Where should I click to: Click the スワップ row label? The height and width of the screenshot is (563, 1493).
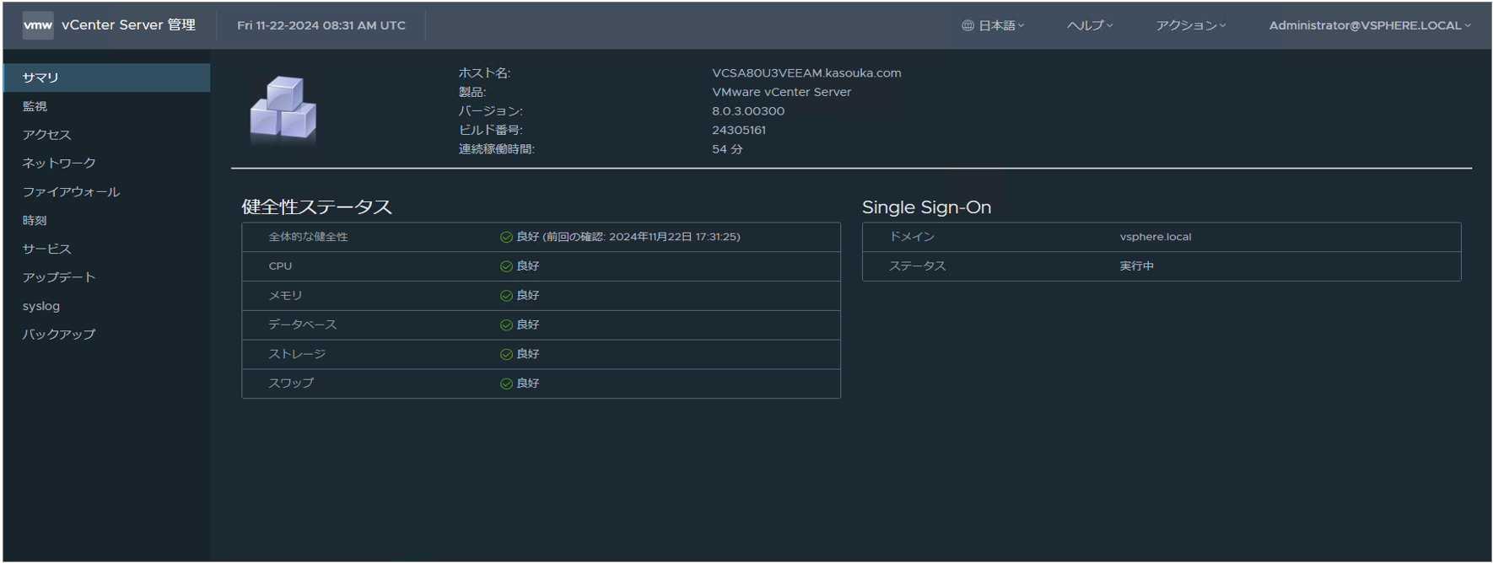click(x=291, y=383)
